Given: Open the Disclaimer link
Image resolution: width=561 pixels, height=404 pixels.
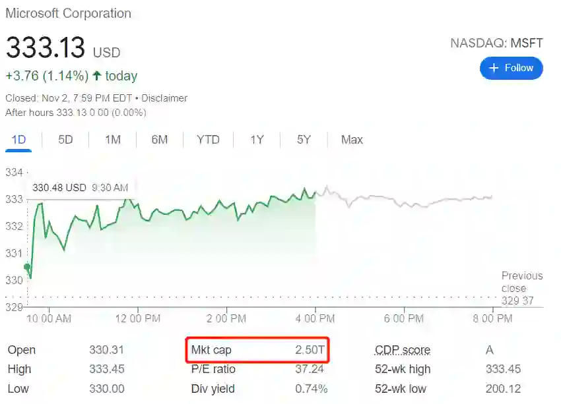Looking at the screenshot, I should [164, 98].
